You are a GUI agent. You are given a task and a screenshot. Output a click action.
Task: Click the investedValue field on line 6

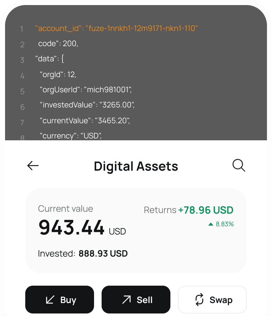(x=87, y=105)
